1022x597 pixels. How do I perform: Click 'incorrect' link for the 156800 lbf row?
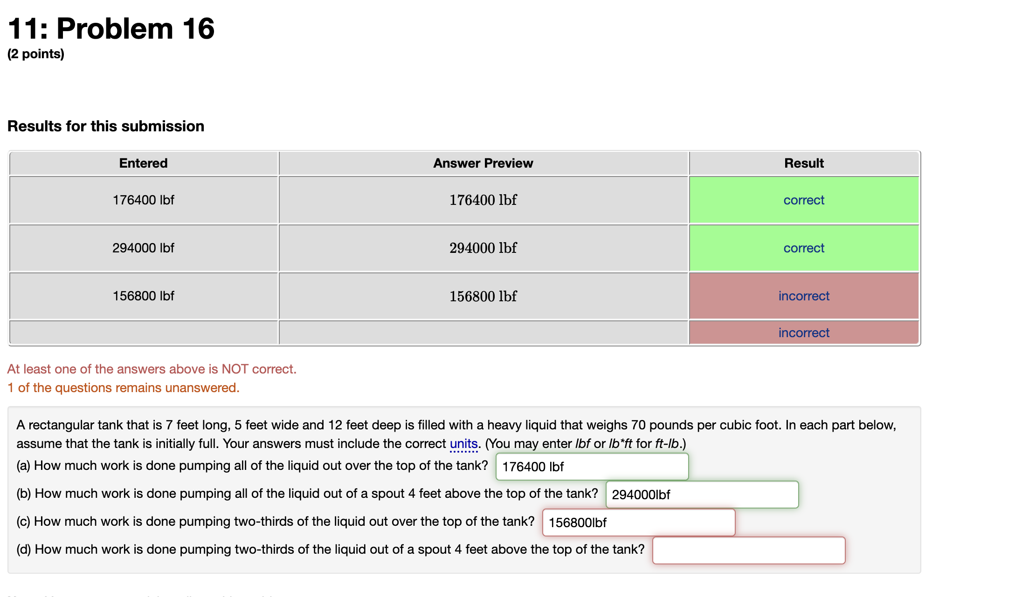pyautogui.click(x=803, y=296)
